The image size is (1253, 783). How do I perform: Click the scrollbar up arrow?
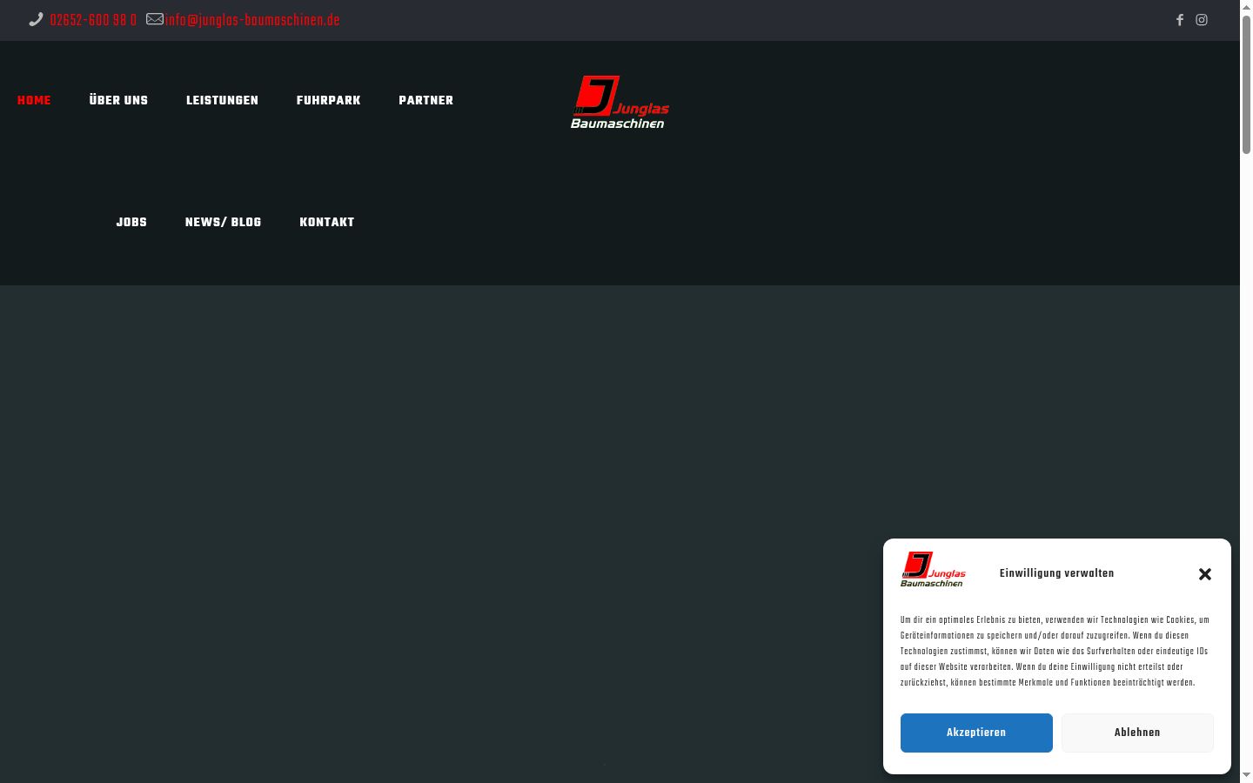pos(1246,7)
